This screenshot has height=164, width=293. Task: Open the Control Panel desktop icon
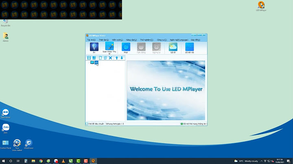click(x=5, y=144)
